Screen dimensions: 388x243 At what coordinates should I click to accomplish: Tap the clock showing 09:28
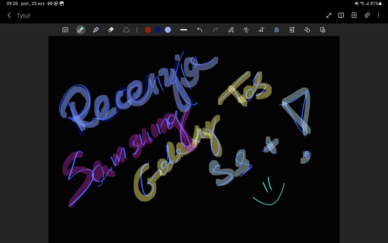click(x=12, y=3)
